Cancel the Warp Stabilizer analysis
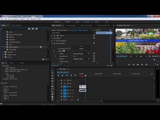Screen dimensions: 160x120 coord(81,49)
